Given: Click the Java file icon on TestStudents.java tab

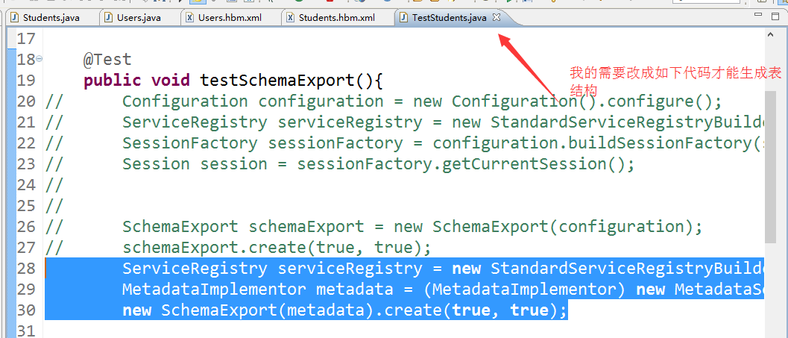Looking at the screenshot, I should pyautogui.click(x=403, y=18).
